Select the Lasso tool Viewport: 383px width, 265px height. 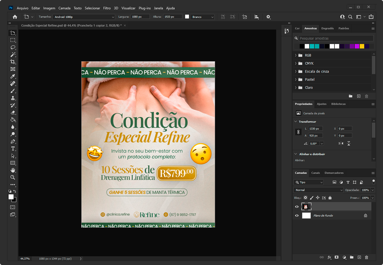[x=13, y=47]
